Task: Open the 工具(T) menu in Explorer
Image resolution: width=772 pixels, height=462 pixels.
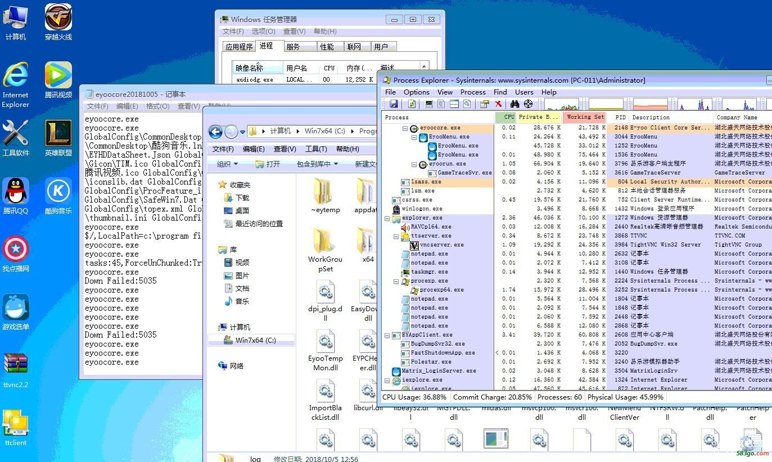Action: (315, 149)
